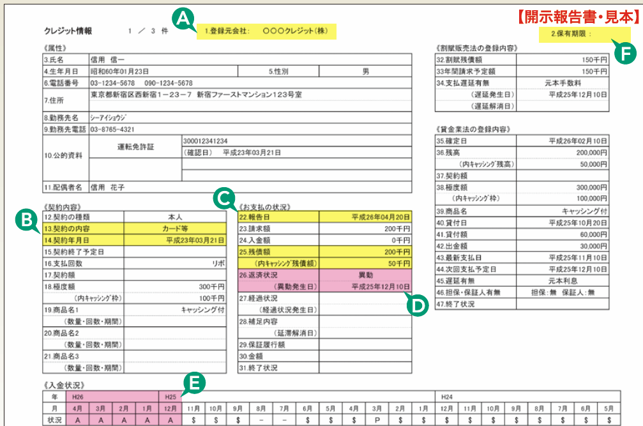Click the green circle marker E

pyautogui.click(x=194, y=383)
